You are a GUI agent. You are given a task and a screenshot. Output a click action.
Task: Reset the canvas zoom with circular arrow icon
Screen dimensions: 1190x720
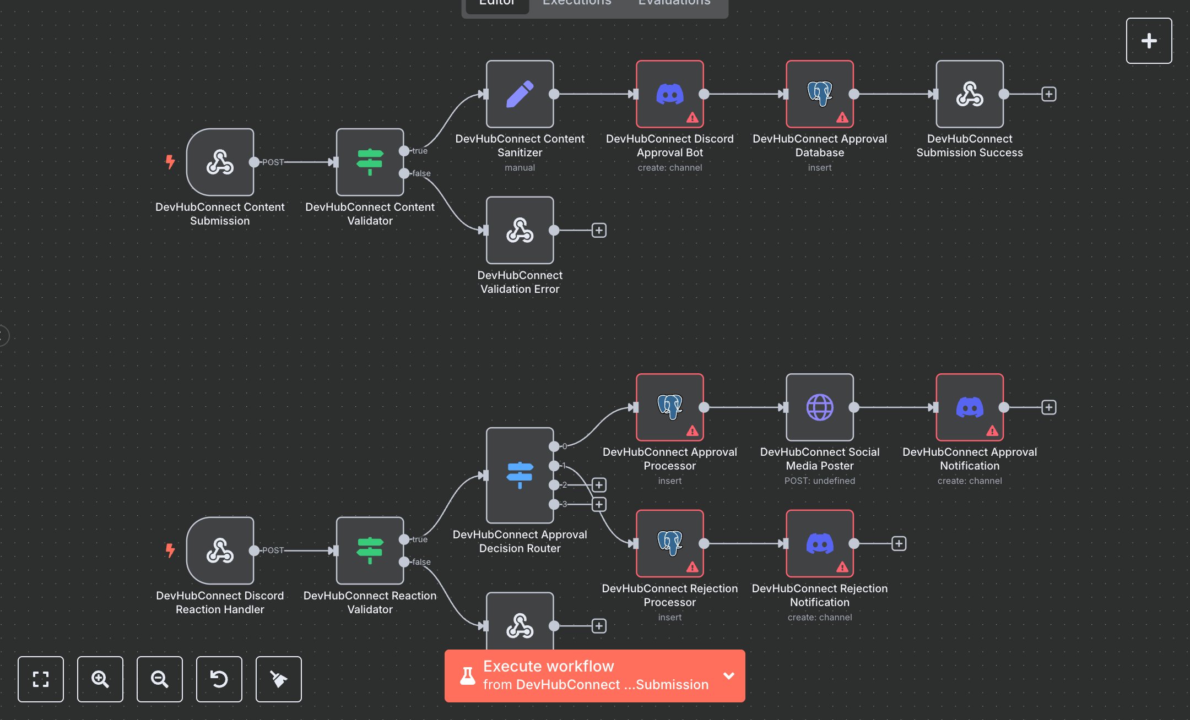coord(219,679)
